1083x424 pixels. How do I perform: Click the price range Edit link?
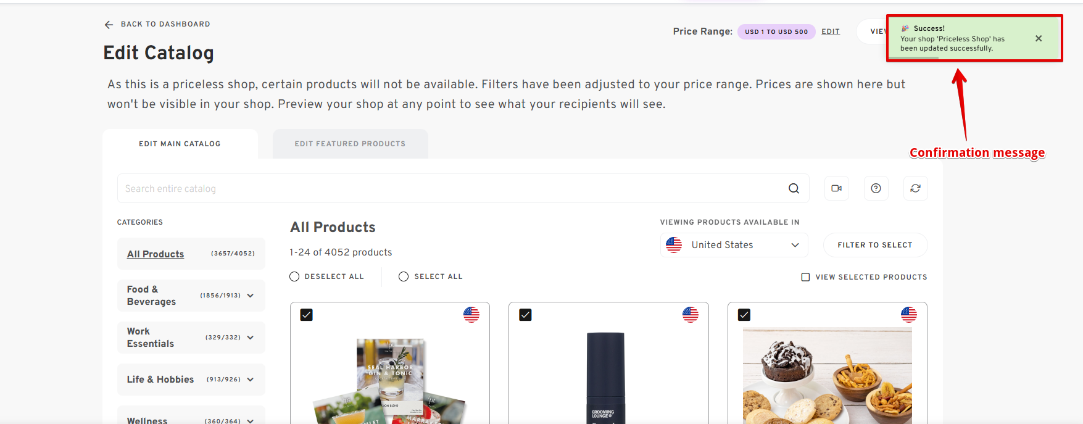pos(830,31)
